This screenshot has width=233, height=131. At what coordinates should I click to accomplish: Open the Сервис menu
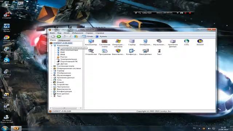coord(89,33)
